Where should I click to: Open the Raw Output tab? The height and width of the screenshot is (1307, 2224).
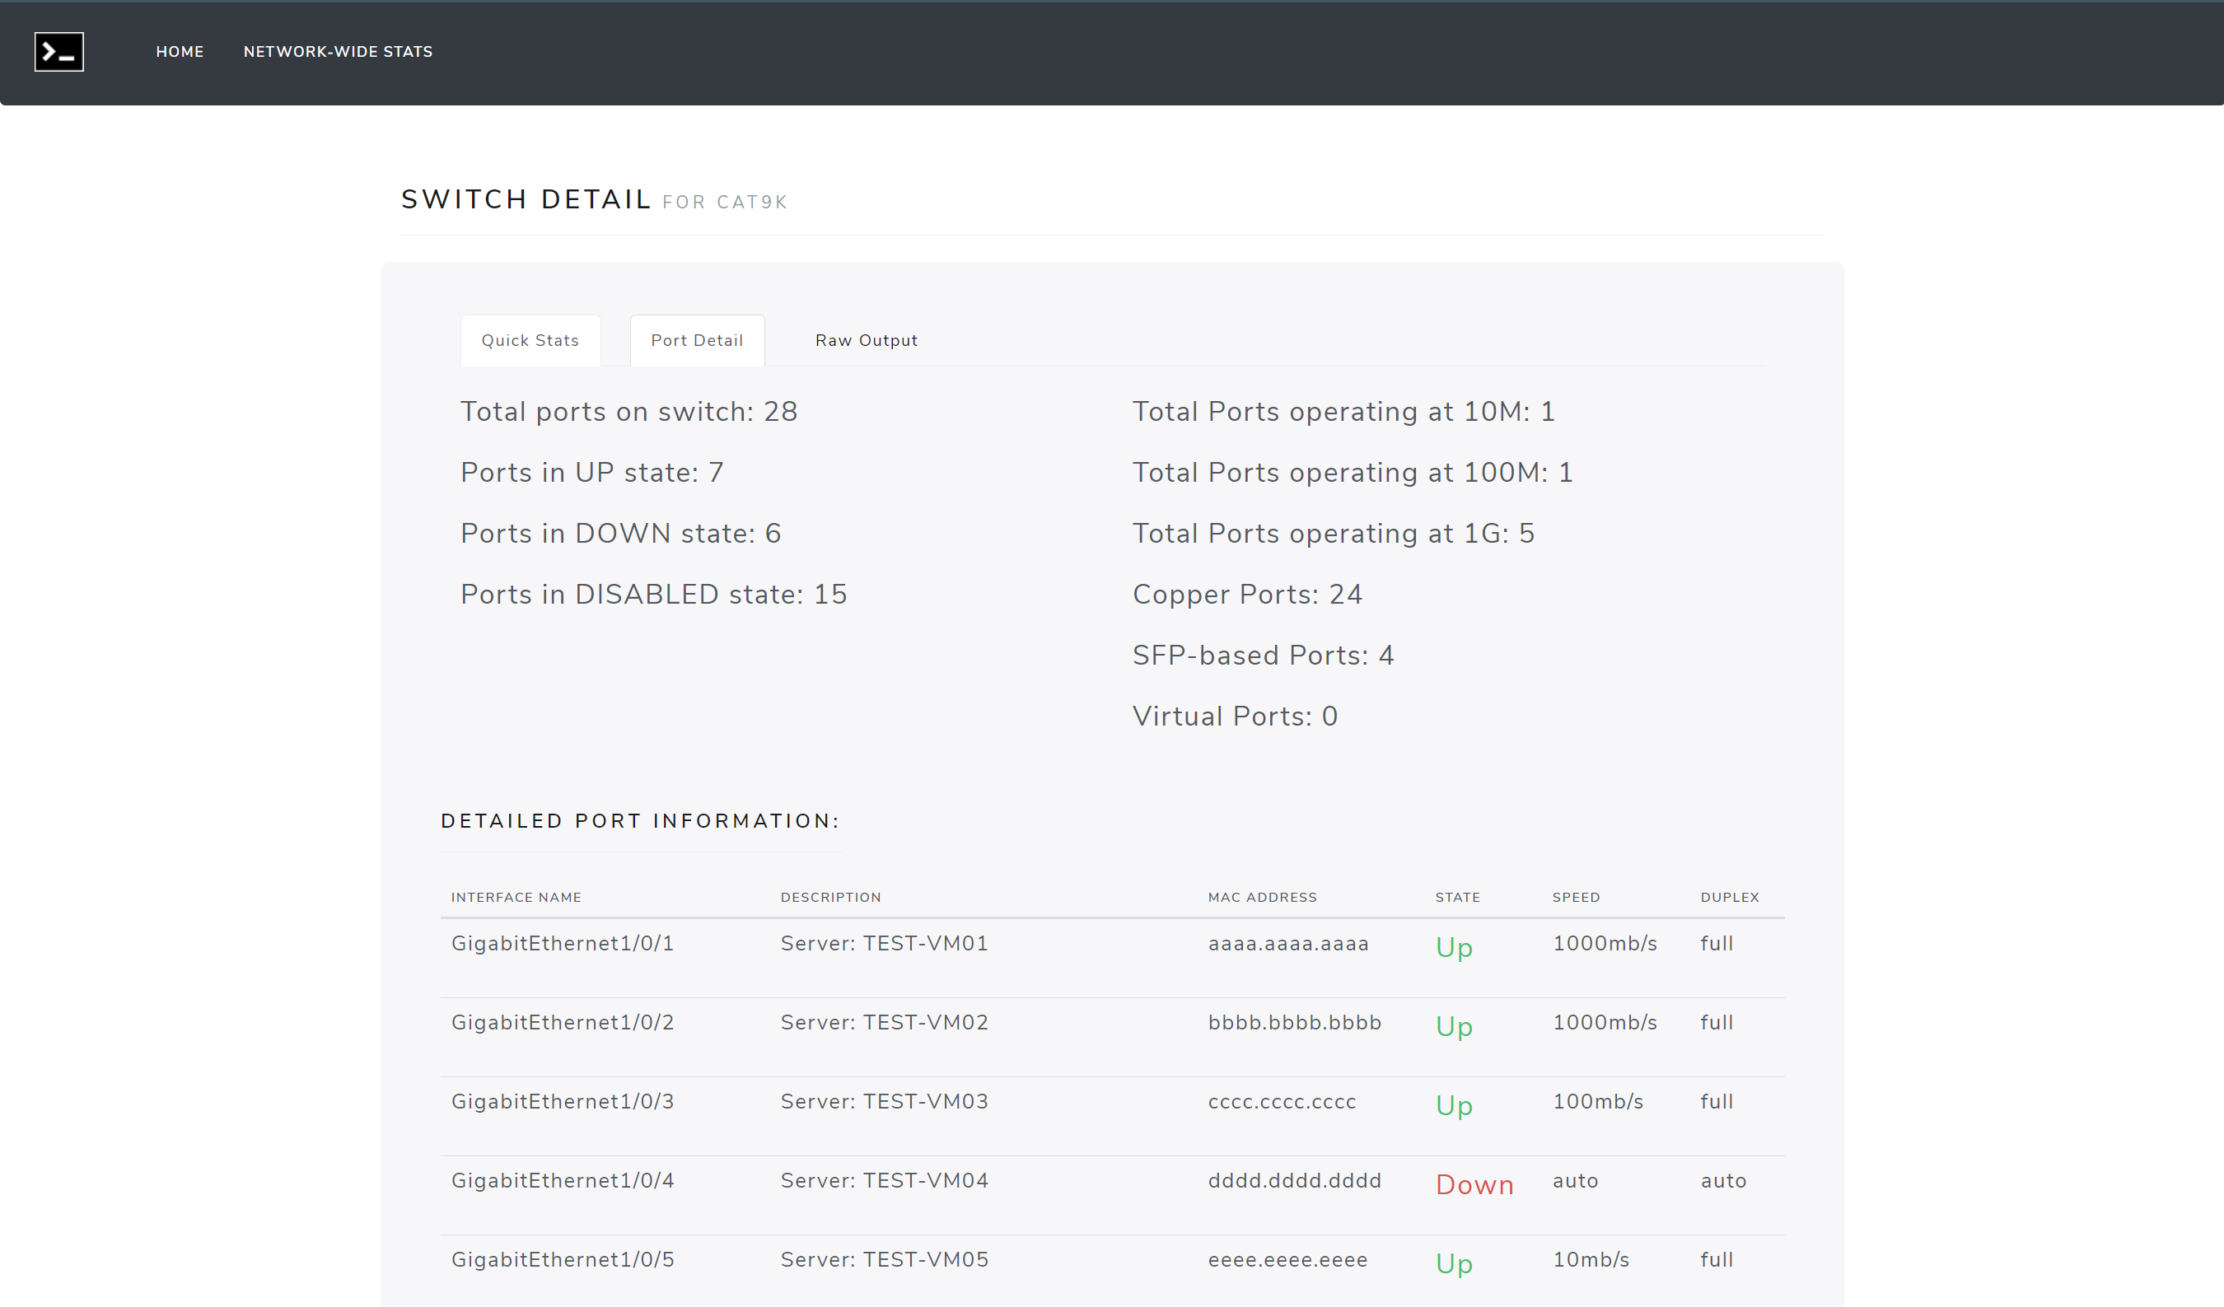coord(867,341)
